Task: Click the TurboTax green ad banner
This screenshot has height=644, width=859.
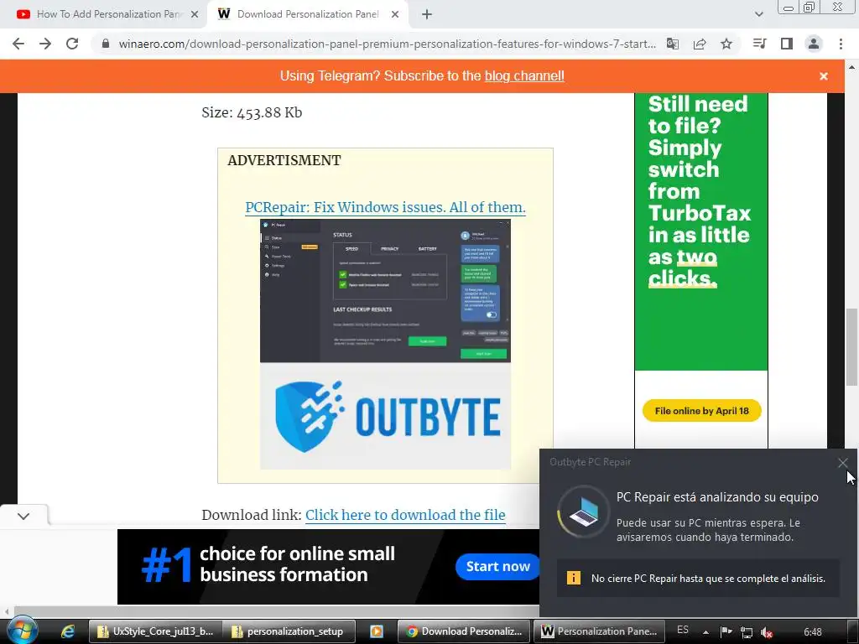Action: tap(700, 231)
